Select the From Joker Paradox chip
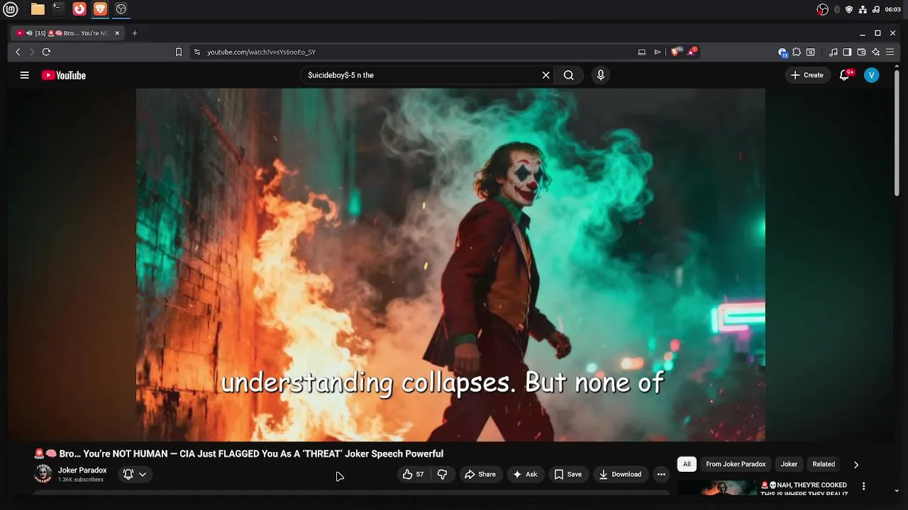Image resolution: width=908 pixels, height=510 pixels. [x=736, y=464]
